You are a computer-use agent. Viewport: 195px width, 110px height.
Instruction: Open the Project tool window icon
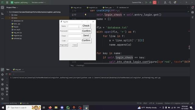point(2,7)
